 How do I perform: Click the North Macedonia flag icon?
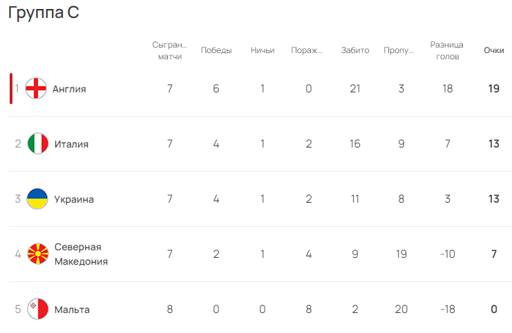(x=37, y=254)
